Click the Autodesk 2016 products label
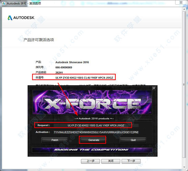The width and height of the screenshot is (188, 171). 94,118
